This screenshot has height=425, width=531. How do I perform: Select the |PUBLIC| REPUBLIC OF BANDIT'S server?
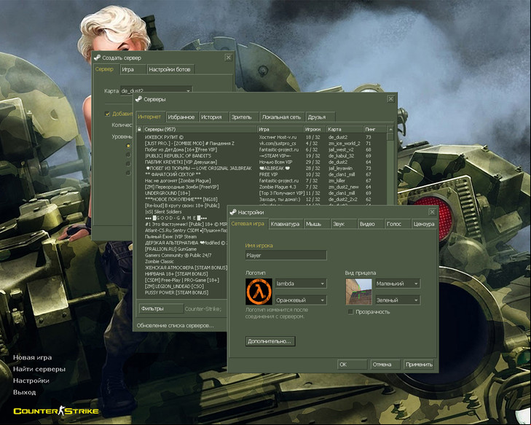pos(261,156)
